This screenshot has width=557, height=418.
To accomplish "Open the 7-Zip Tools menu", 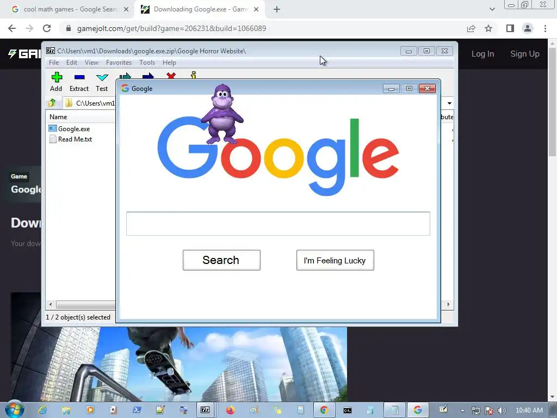I will (x=147, y=63).
